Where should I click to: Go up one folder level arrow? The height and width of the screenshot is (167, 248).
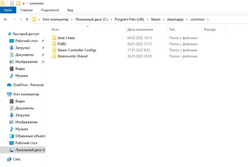tap(27, 19)
